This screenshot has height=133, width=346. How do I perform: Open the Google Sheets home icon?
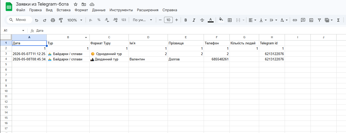pyautogui.click(x=9, y=7)
